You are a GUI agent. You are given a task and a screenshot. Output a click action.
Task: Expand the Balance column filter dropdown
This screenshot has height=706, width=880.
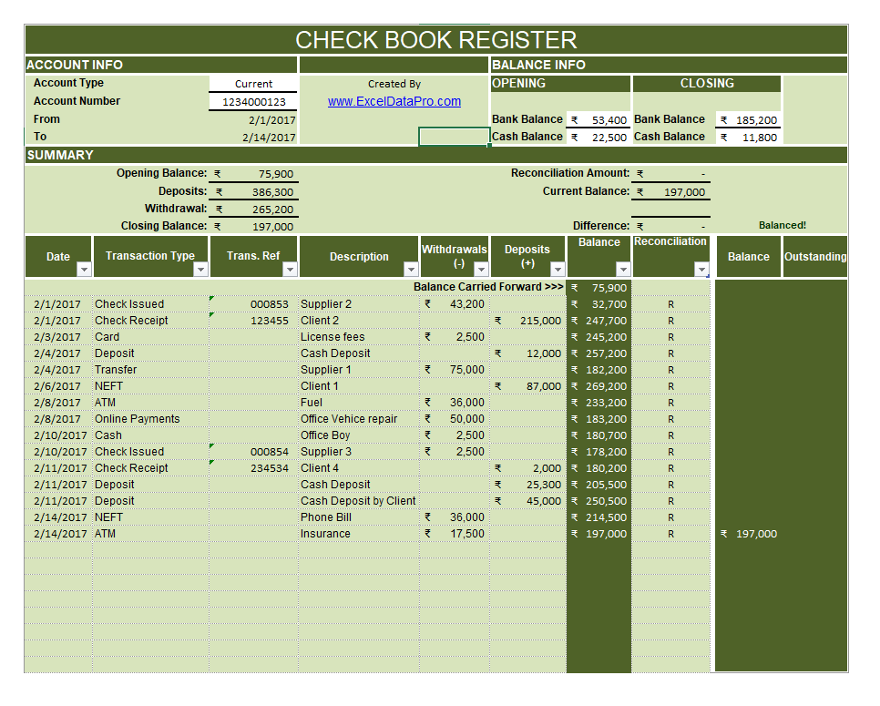[x=622, y=270]
